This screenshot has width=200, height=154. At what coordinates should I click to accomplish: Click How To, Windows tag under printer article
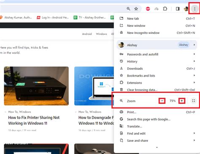pyautogui.click(x=19, y=112)
